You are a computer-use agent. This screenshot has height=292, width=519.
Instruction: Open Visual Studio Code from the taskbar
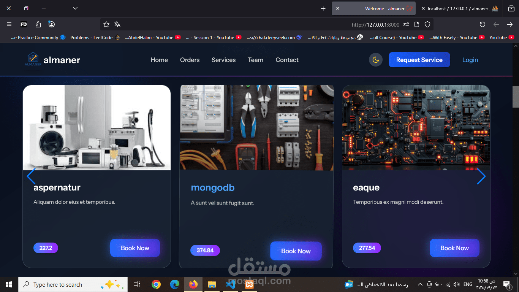pyautogui.click(x=231, y=284)
